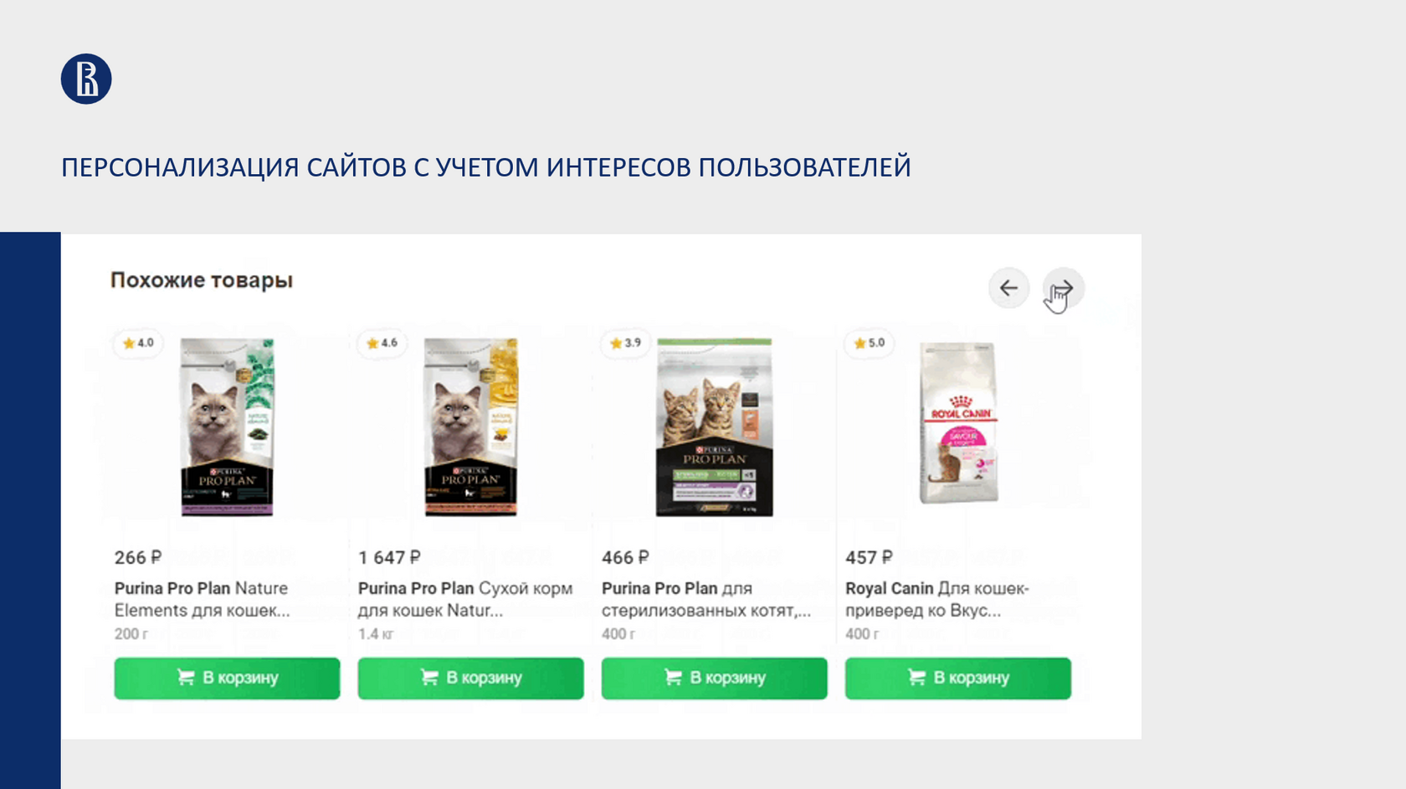The image size is (1406, 789).
Task: Add the 266 ₽ Purina product to cart
Action: [227, 678]
